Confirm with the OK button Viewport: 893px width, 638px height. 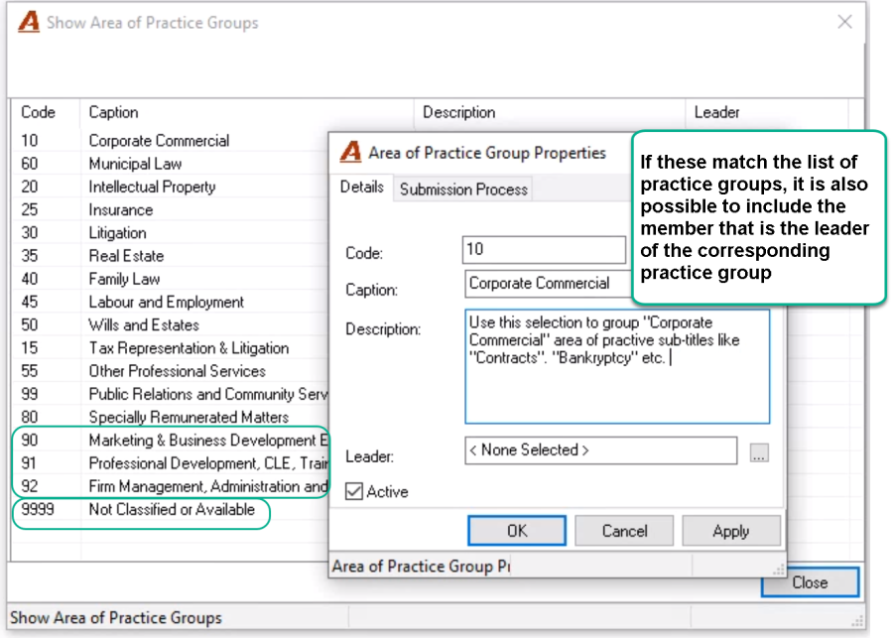click(x=517, y=531)
